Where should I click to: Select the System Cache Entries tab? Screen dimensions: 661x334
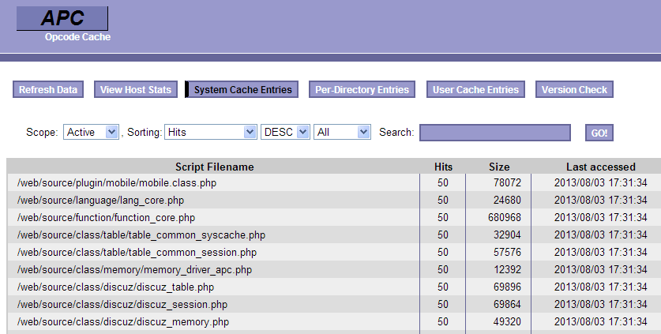click(x=242, y=90)
